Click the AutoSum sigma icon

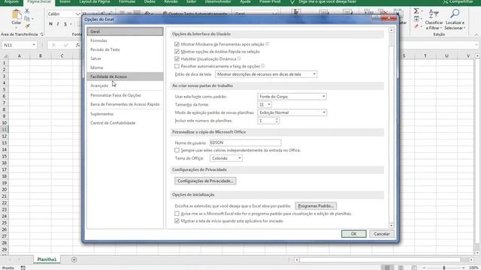point(416,11)
